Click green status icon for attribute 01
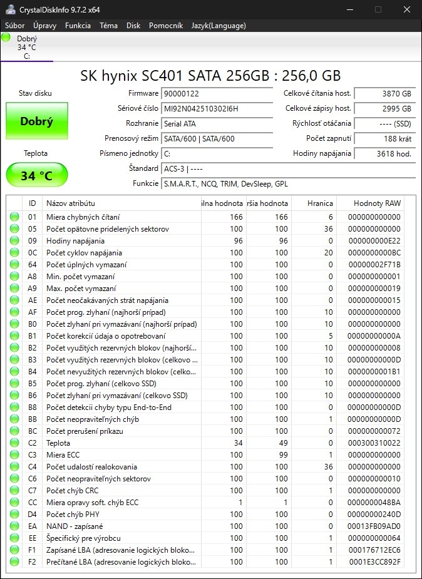The width and height of the screenshot is (422, 579). (x=14, y=217)
